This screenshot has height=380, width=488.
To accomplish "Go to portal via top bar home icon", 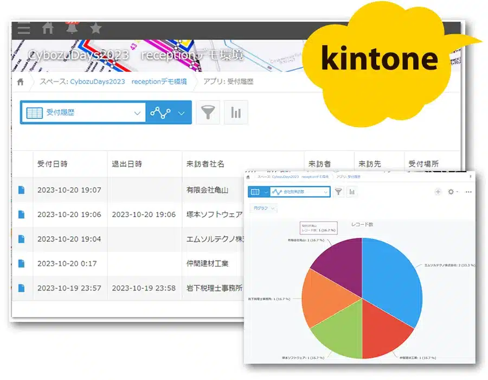I will tap(48, 28).
